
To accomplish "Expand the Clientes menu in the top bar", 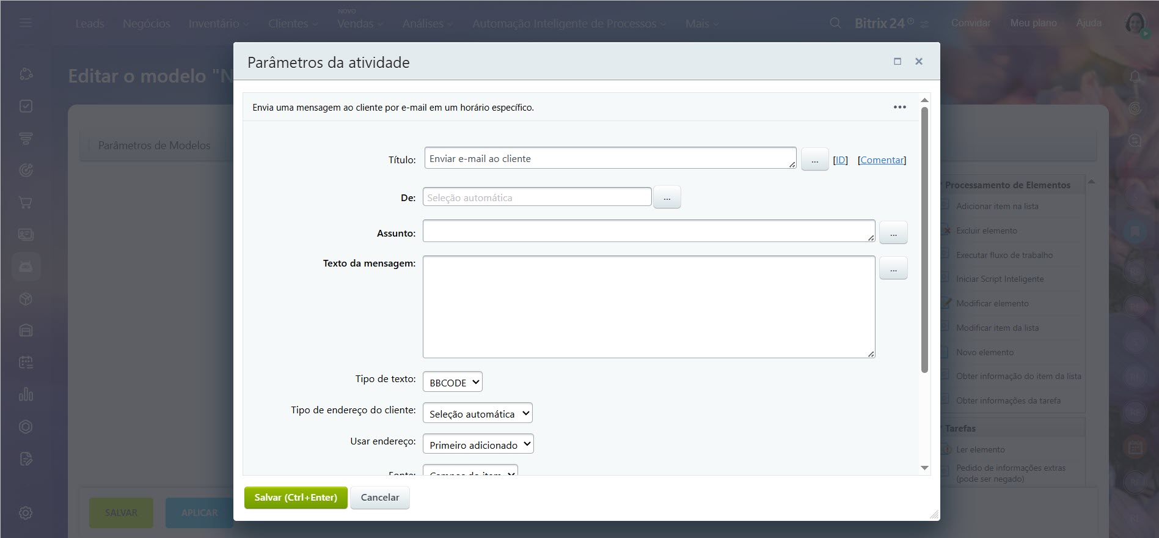I will click(x=293, y=23).
